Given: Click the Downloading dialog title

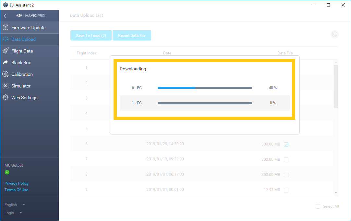Looking at the screenshot, I should [133, 69].
